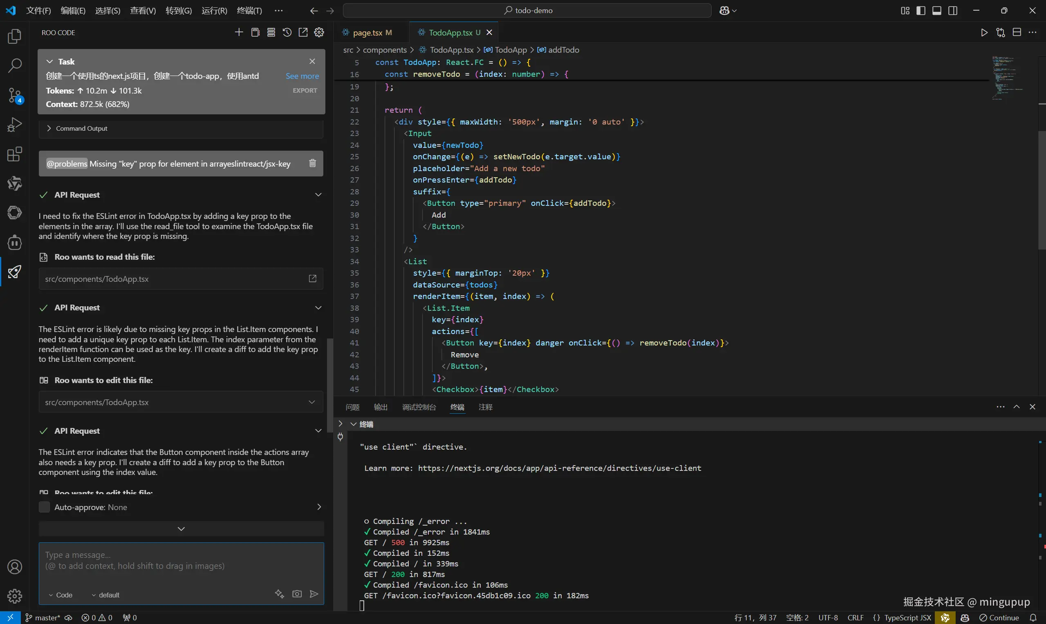Open the Code mode dropdown
The height and width of the screenshot is (624, 1046).
tap(60, 595)
